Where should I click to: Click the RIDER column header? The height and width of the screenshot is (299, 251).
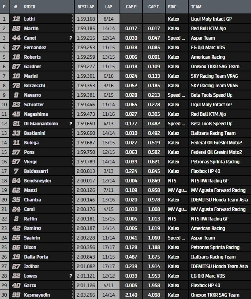pyautogui.click(x=30, y=7)
